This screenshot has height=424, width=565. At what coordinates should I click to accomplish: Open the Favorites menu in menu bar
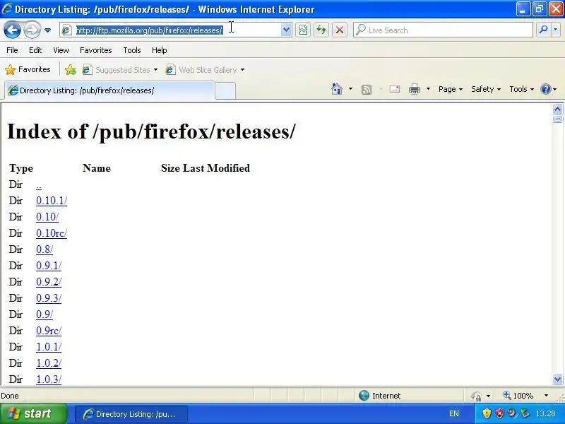[96, 50]
